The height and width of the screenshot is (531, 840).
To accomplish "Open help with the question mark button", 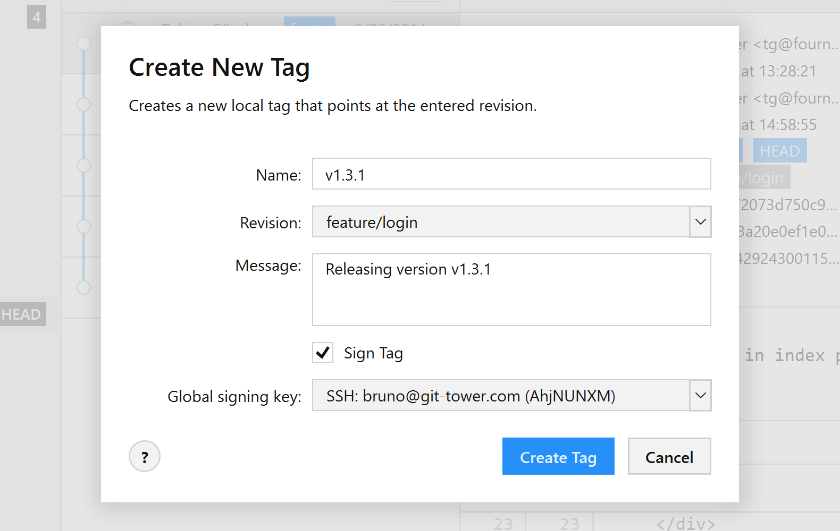I will (x=144, y=457).
